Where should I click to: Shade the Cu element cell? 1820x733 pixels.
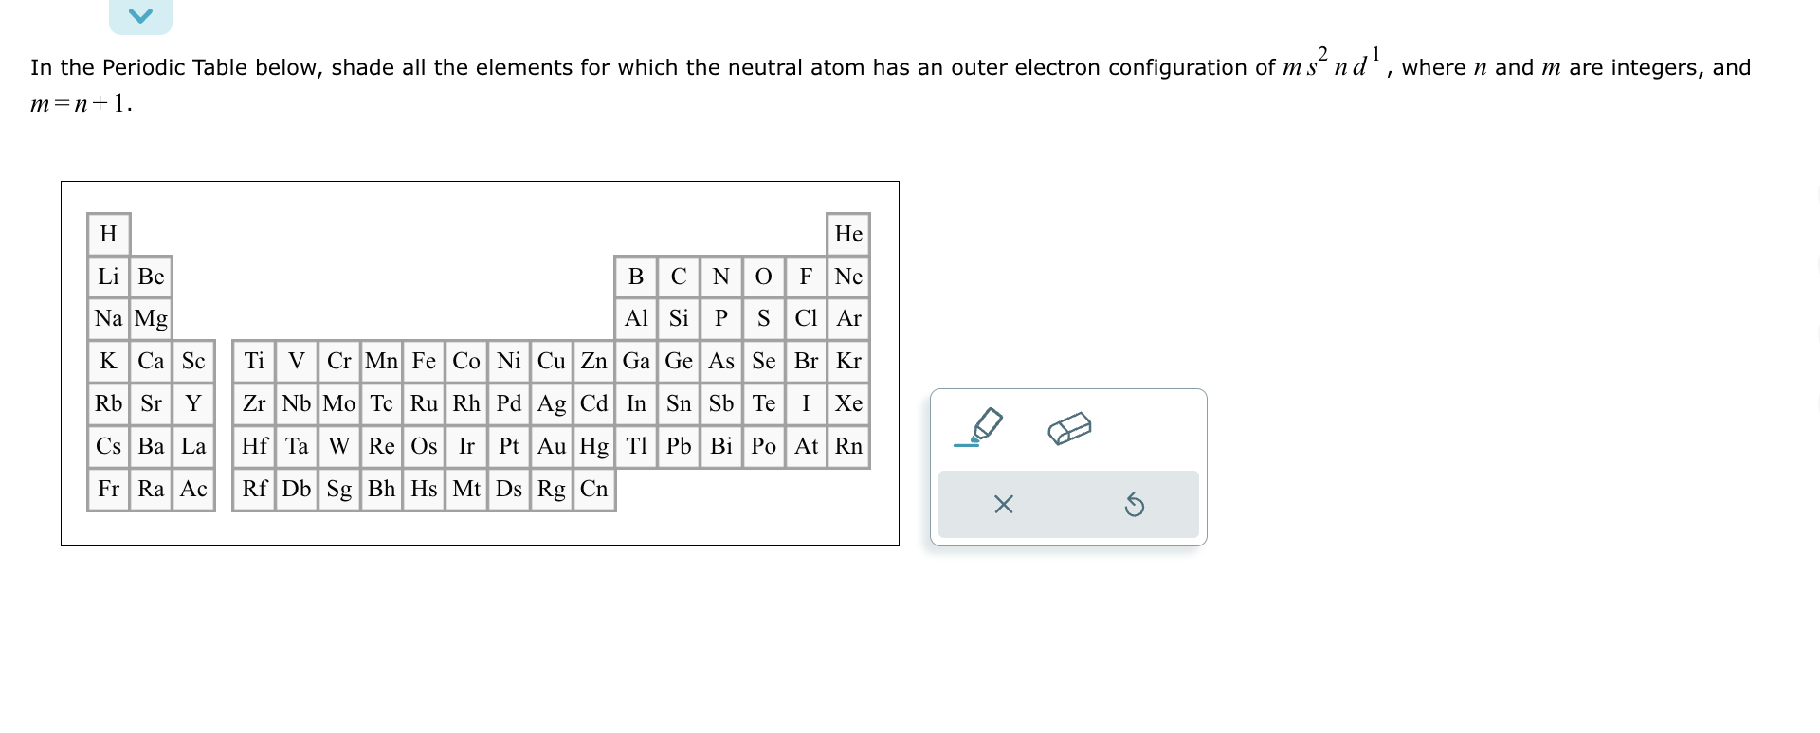point(551,361)
